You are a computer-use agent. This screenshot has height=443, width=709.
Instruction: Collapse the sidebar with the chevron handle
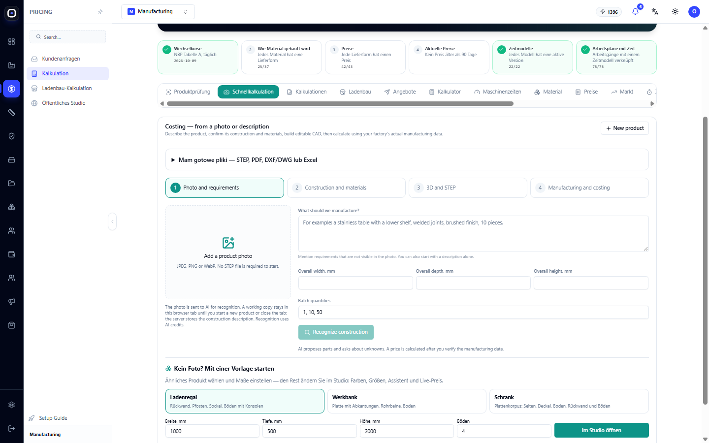coord(112,221)
